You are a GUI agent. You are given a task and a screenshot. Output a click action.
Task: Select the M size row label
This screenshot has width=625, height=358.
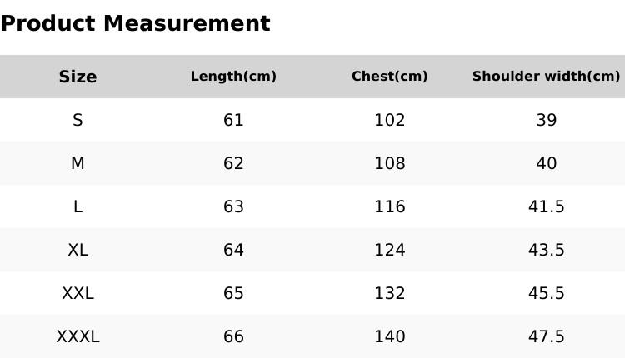click(x=77, y=163)
